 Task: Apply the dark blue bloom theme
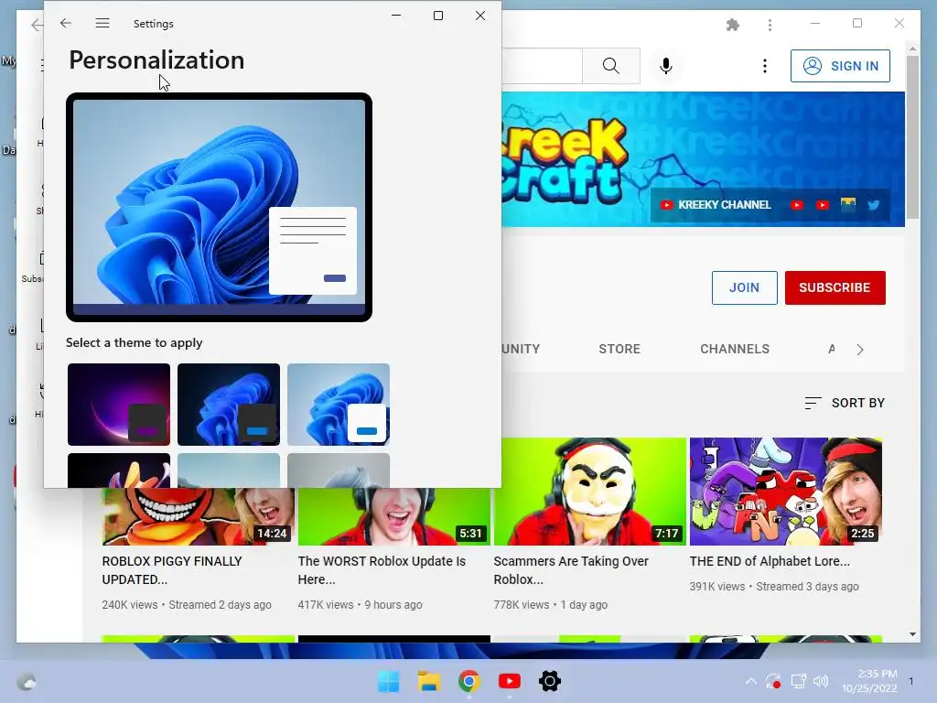pos(228,404)
